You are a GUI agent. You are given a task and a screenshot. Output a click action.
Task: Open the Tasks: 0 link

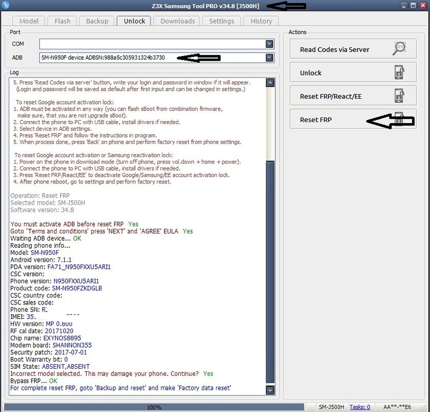tap(360, 407)
